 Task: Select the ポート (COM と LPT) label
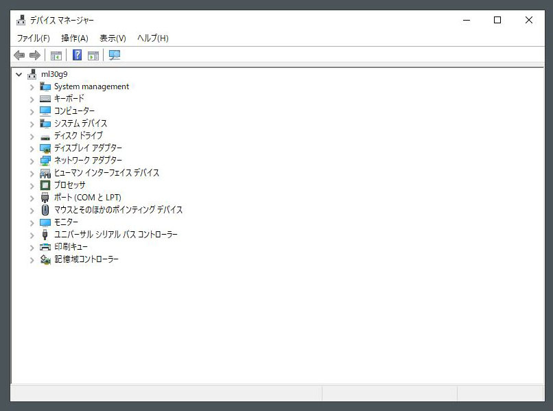[87, 197]
